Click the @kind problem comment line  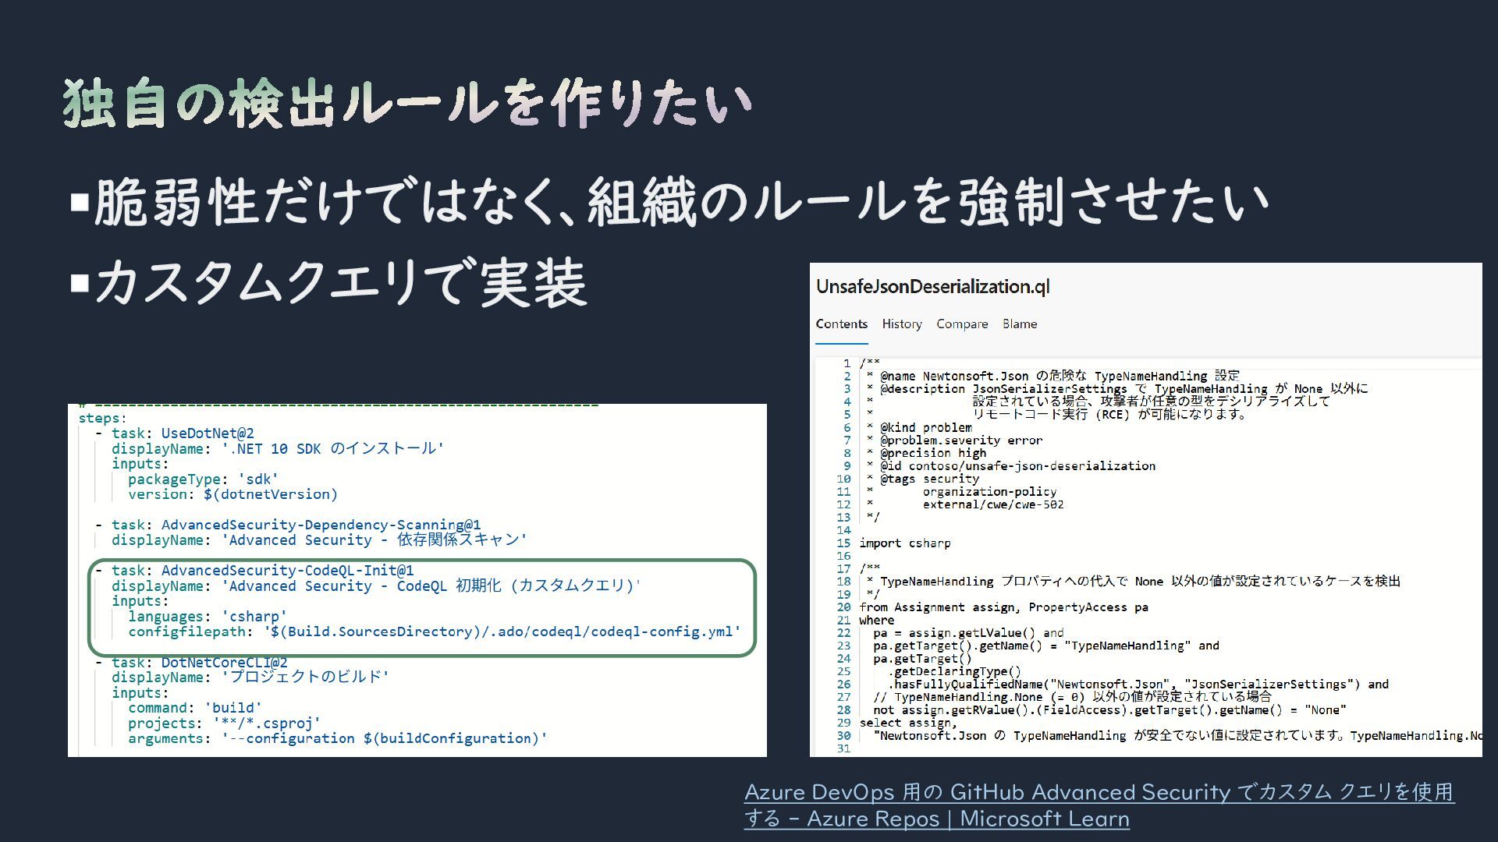pyautogui.click(x=925, y=428)
